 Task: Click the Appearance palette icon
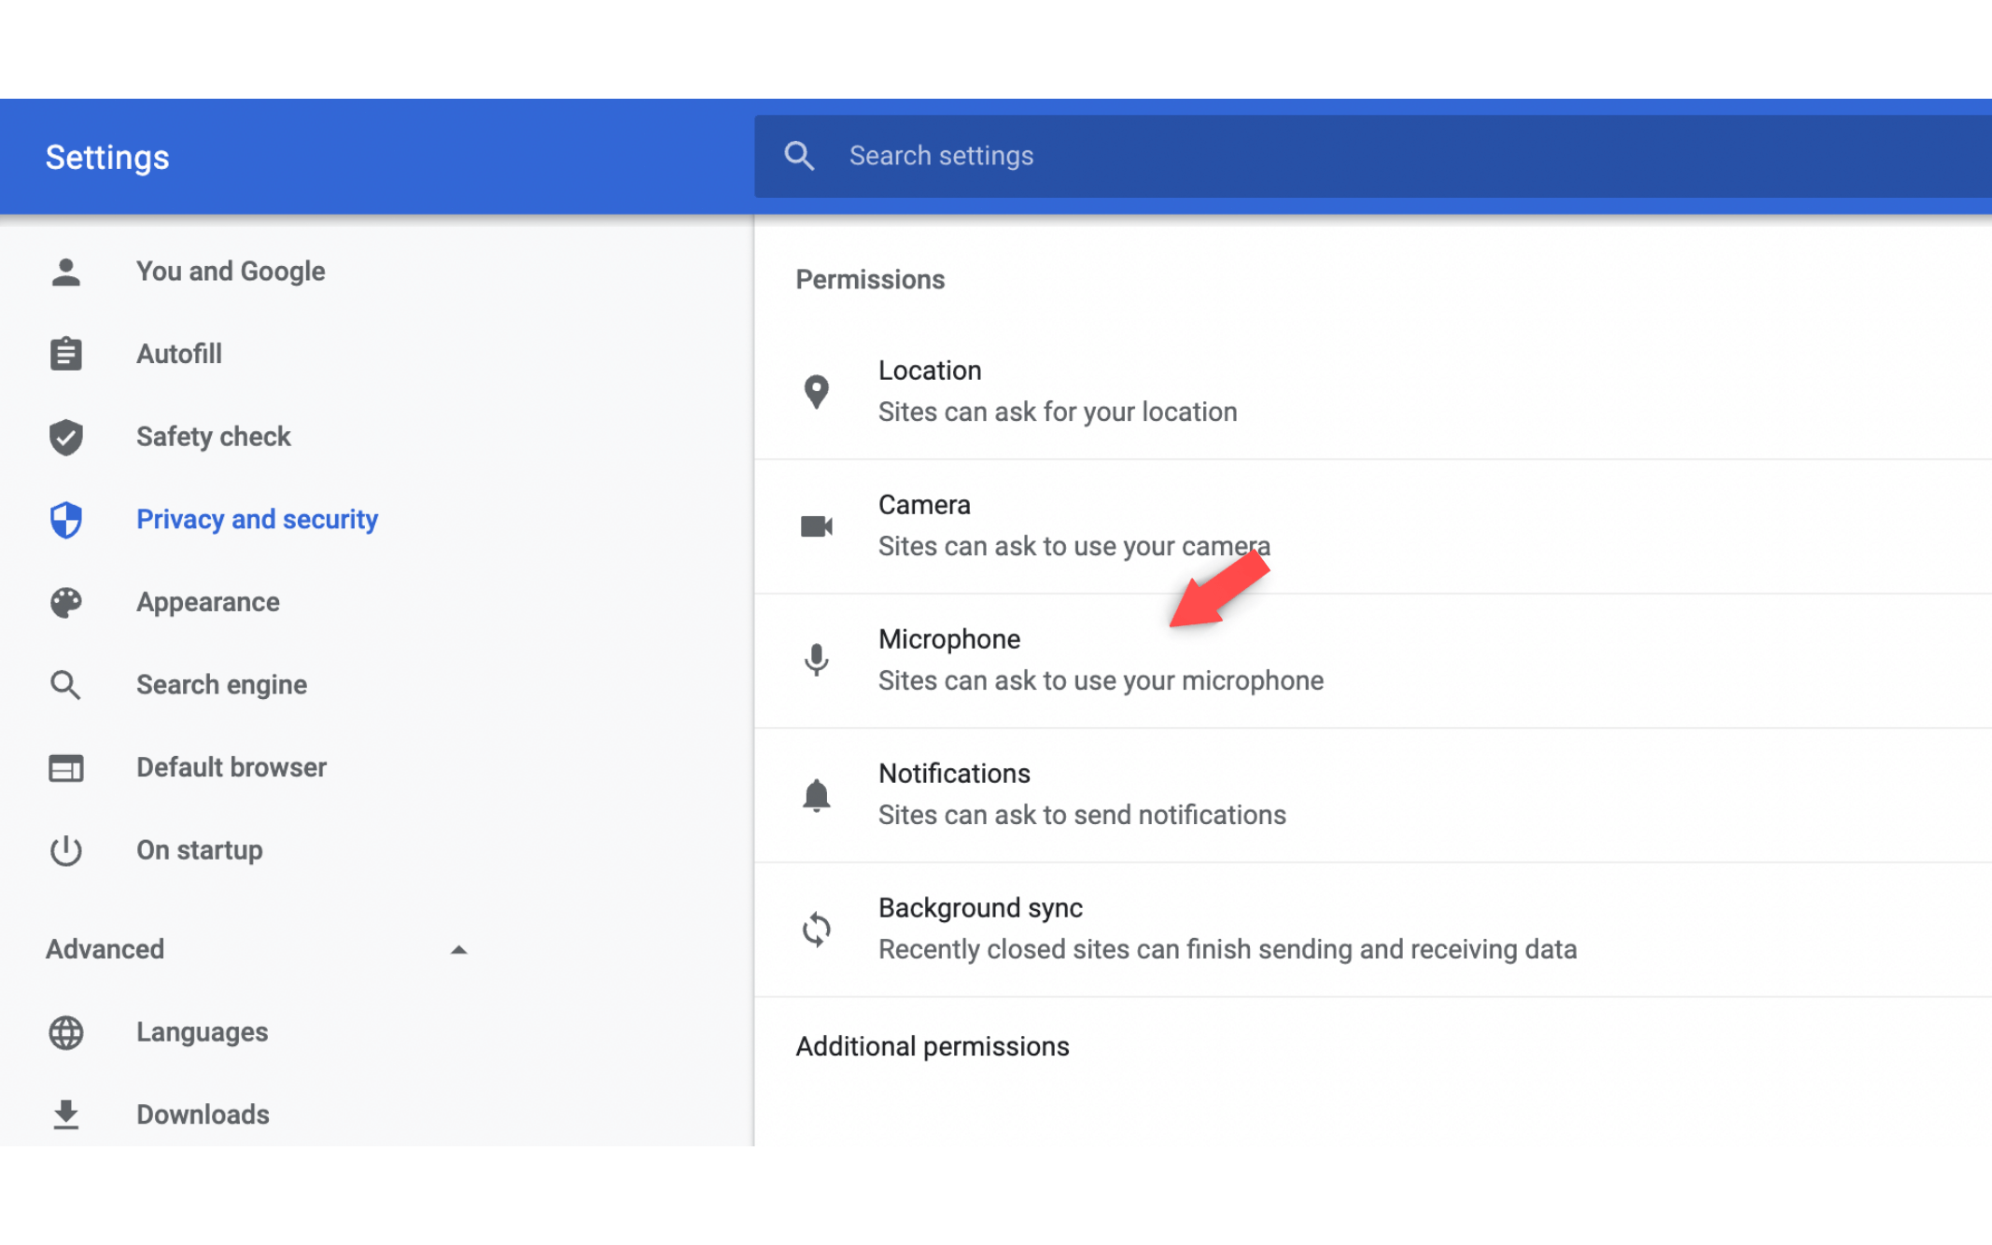pyautogui.click(x=65, y=602)
